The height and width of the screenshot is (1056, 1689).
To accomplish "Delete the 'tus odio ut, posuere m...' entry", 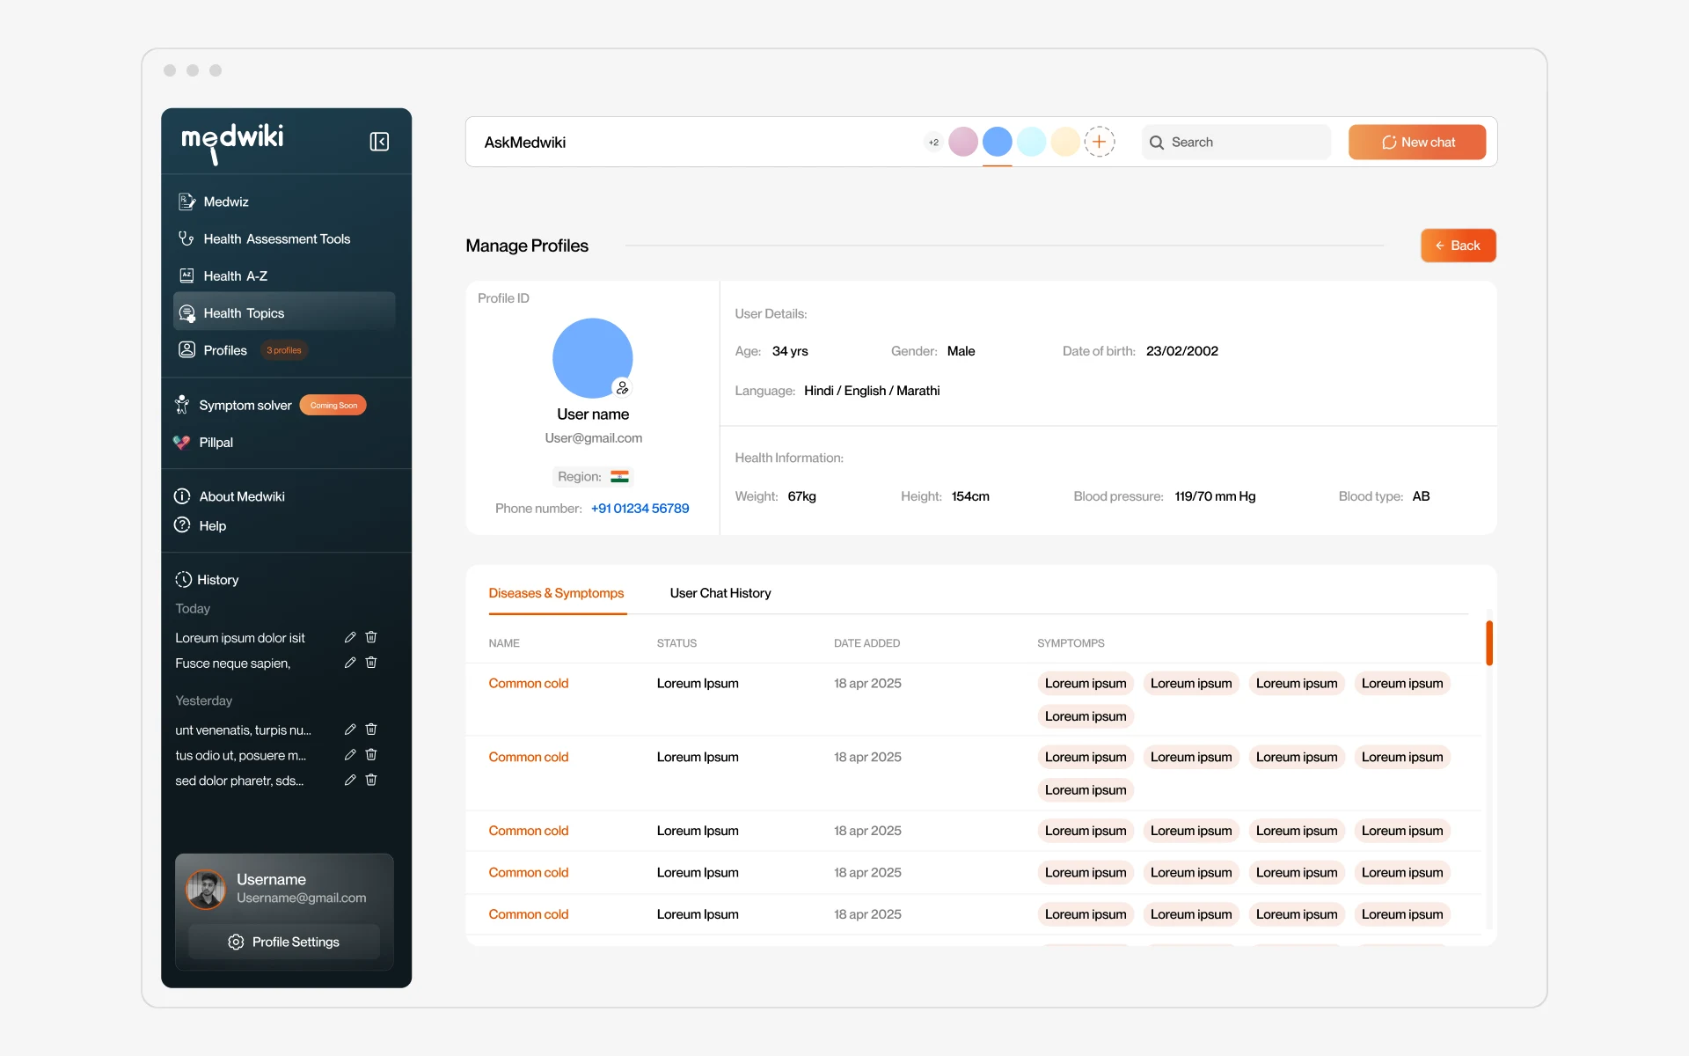I will click(x=371, y=755).
